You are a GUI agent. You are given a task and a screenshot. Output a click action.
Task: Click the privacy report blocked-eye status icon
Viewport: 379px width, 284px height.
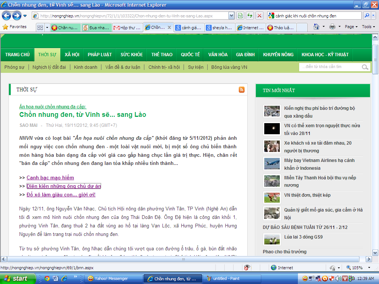click(247, 267)
